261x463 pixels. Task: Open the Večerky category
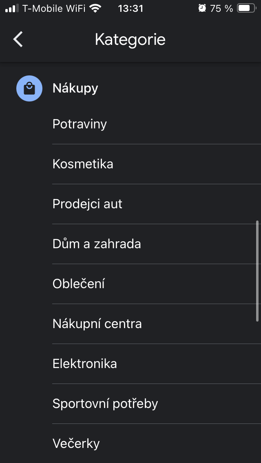click(76, 443)
